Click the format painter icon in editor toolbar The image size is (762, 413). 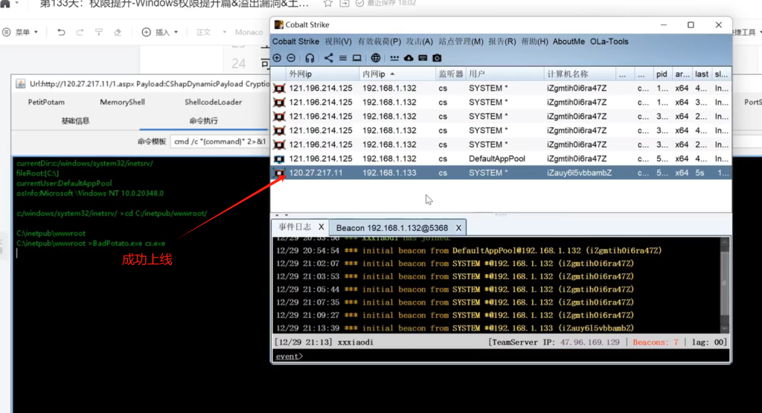[x=99, y=32]
